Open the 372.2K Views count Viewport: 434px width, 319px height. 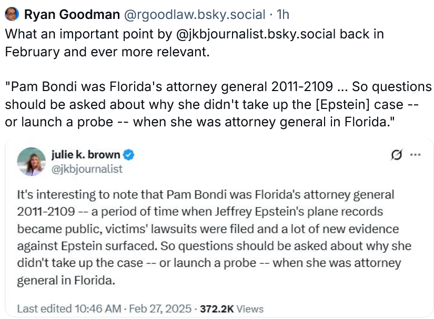231,309
